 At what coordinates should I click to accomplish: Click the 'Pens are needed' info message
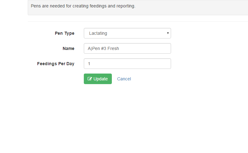83,6
